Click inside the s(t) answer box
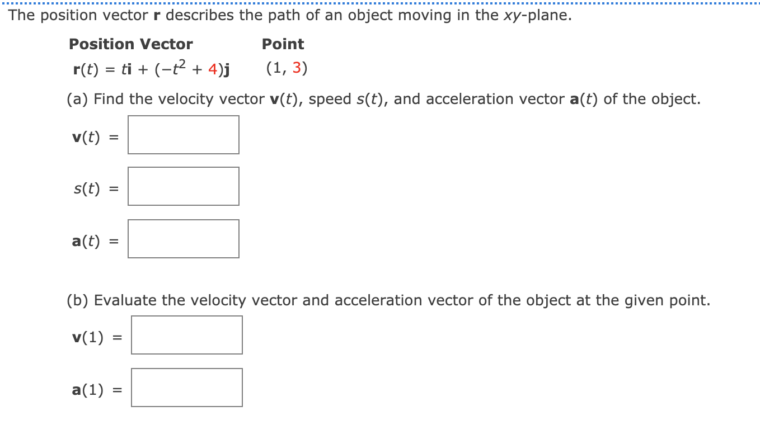Screen dimensions: 760x425 183,186
